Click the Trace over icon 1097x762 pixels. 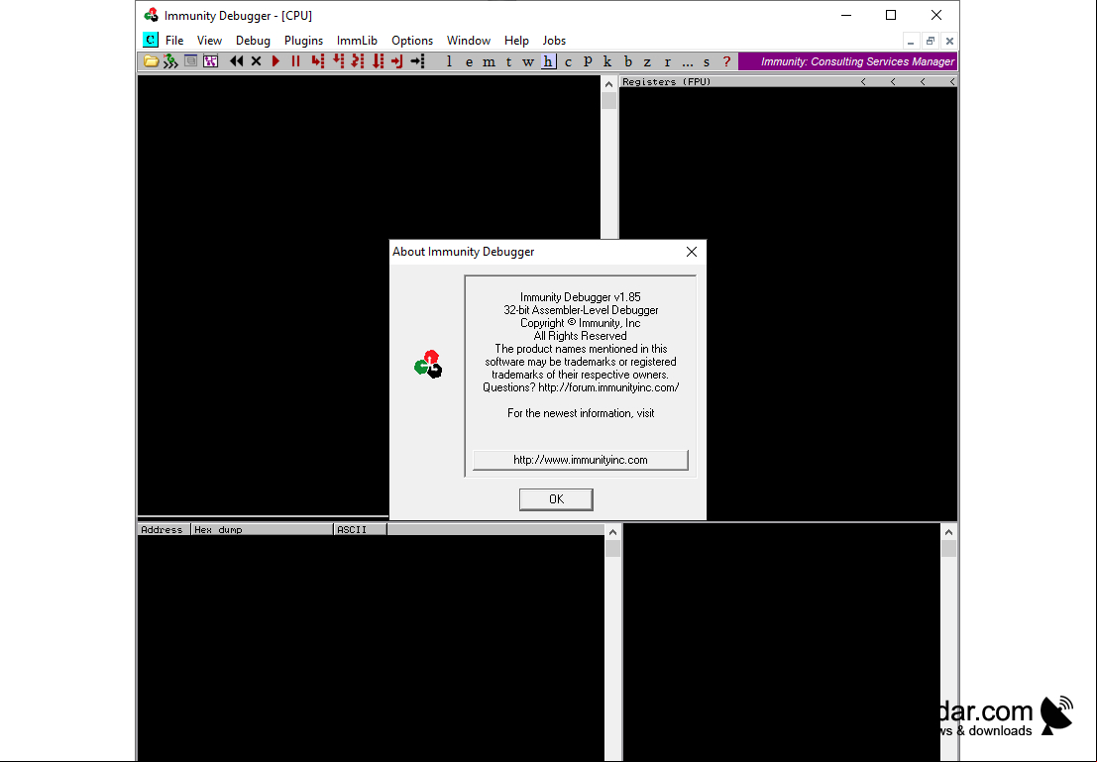point(378,61)
